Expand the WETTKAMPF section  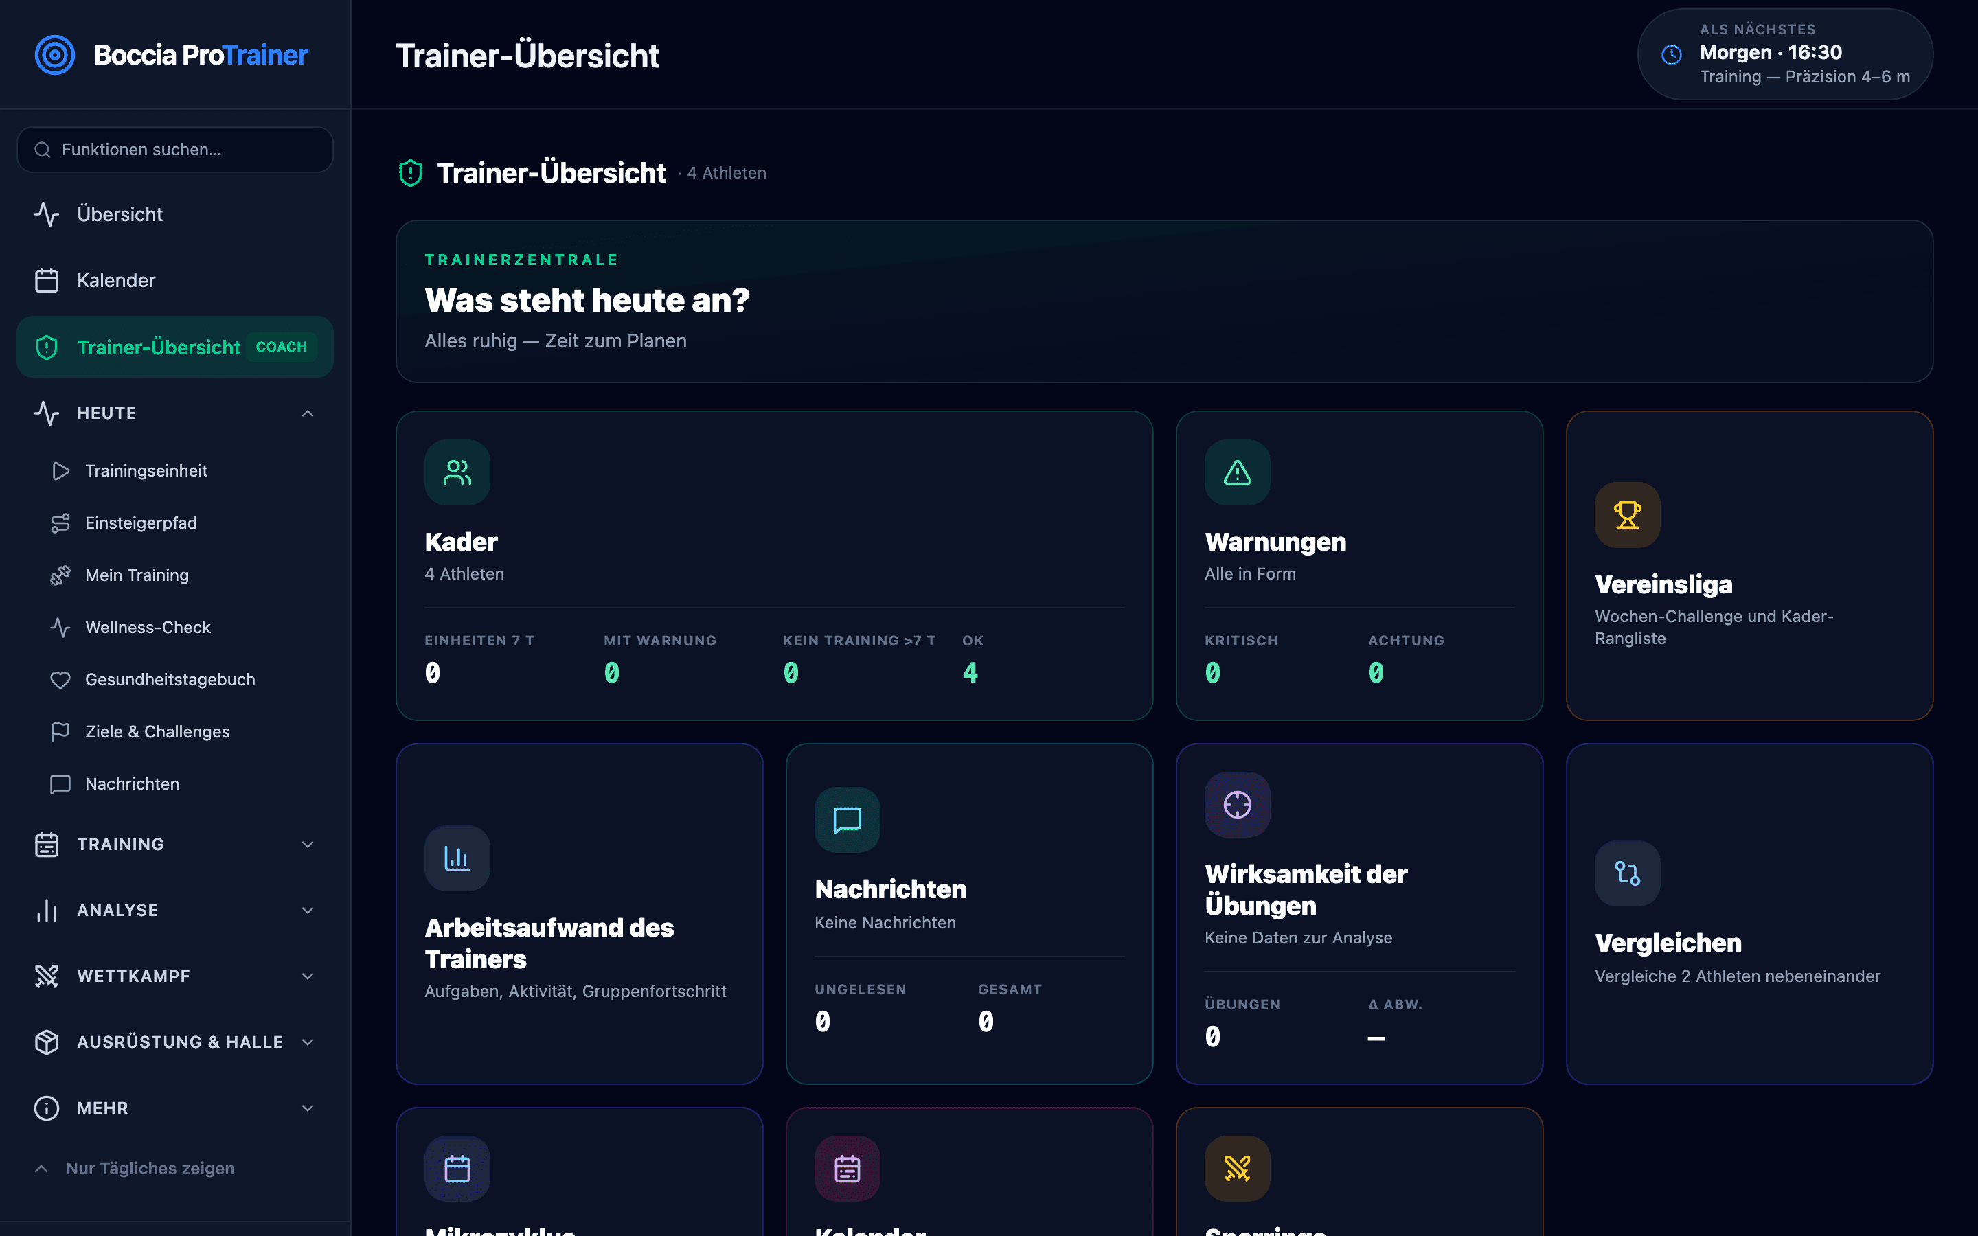click(175, 976)
